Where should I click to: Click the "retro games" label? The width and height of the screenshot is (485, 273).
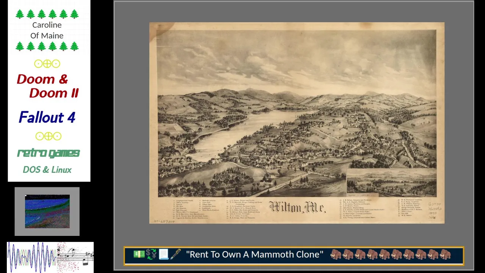pyautogui.click(x=48, y=153)
